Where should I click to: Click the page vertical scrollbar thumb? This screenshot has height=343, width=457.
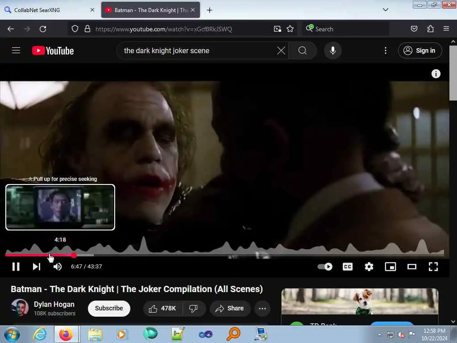coord(453,73)
